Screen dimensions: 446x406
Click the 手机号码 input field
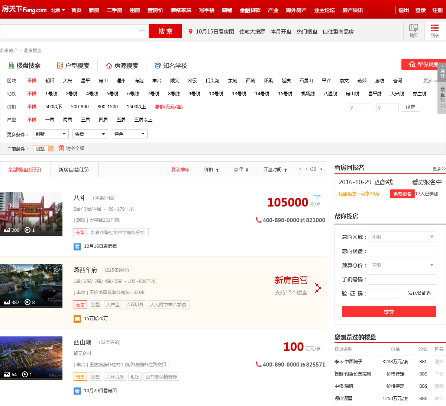click(x=402, y=279)
